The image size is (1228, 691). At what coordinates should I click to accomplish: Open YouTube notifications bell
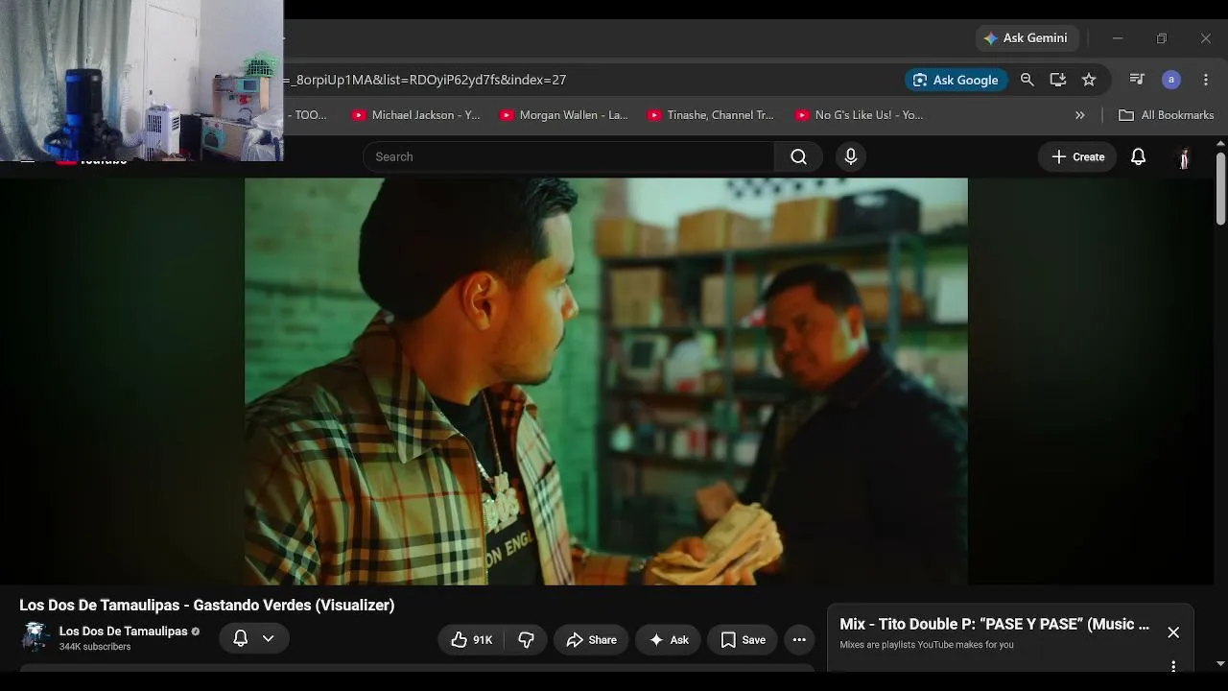click(x=1138, y=156)
